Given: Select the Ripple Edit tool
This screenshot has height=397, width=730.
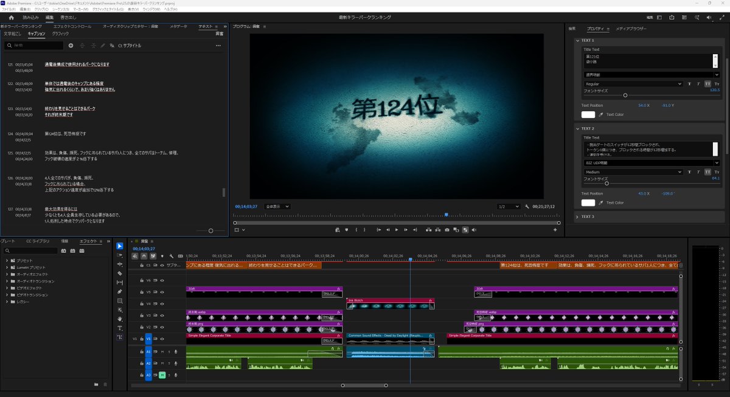Looking at the screenshot, I should pyautogui.click(x=120, y=264).
